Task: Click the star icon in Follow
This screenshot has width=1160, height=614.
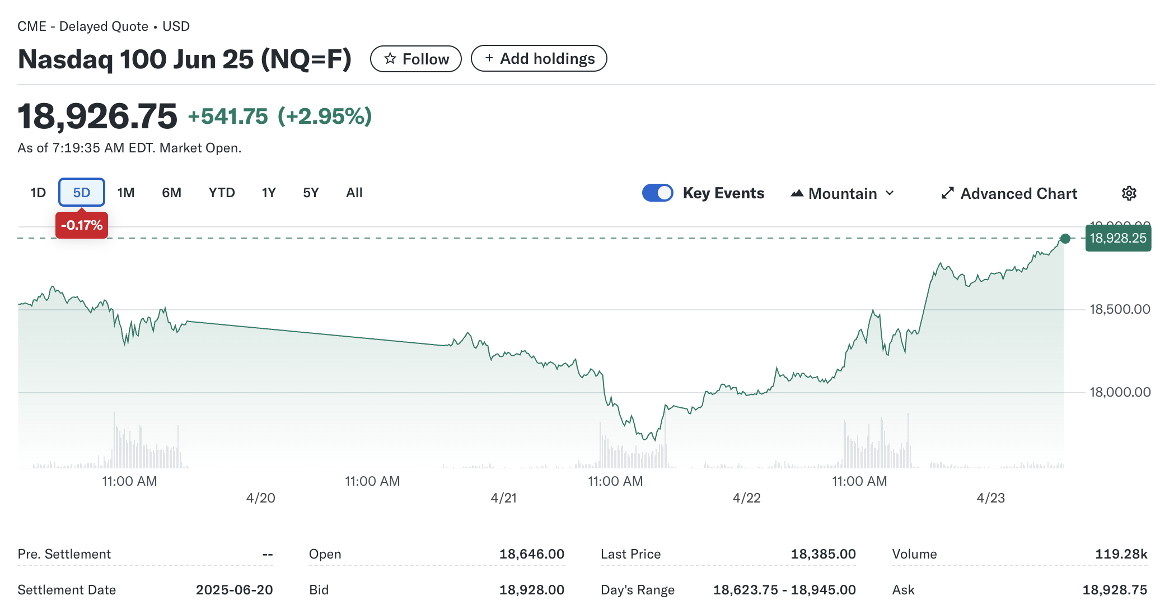Action: [390, 59]
